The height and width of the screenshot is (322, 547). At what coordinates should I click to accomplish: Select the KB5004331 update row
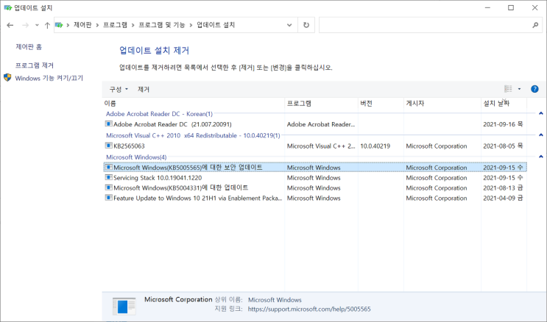click(x=315, y=188)
